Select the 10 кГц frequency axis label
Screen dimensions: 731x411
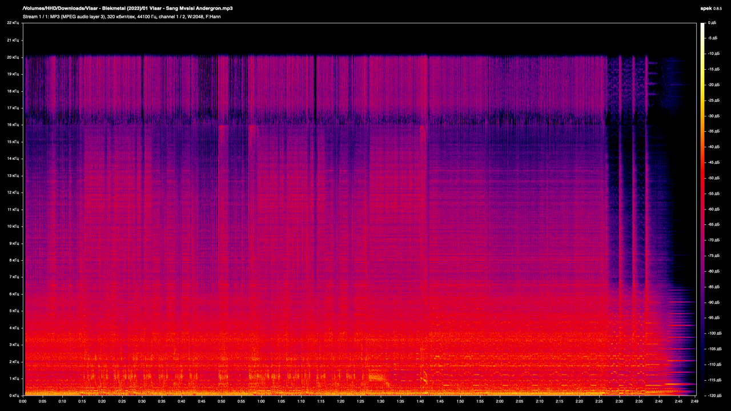pyautogui.click(x=13, y=226)
